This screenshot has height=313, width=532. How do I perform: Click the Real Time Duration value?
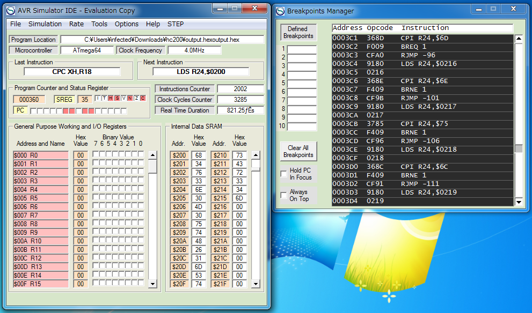click(241, 110)
